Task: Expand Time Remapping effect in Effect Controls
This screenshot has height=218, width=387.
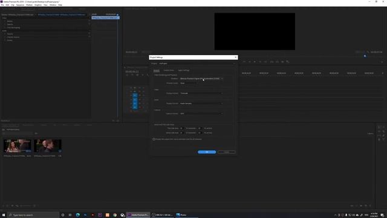Action: (5, 28)
